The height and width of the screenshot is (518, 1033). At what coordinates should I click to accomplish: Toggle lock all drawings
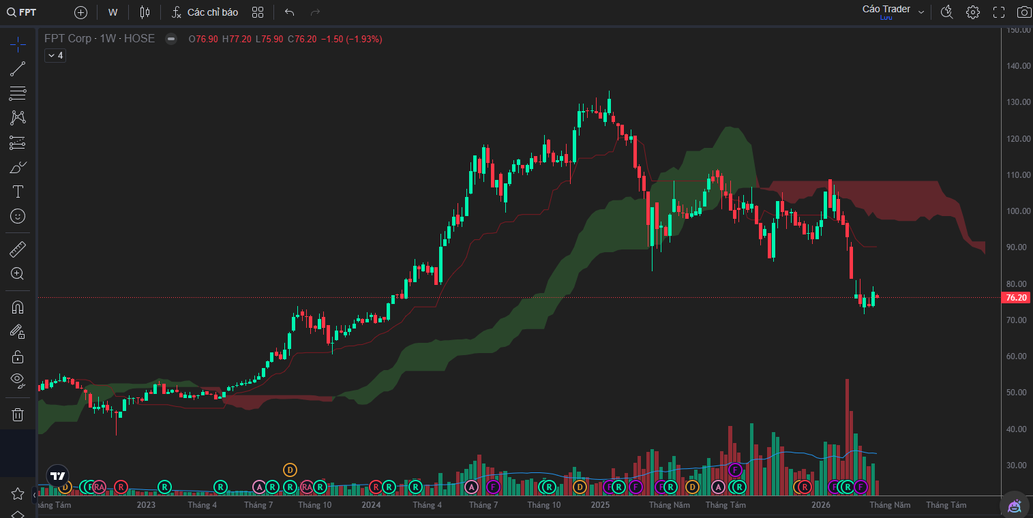tap(18, 356)
